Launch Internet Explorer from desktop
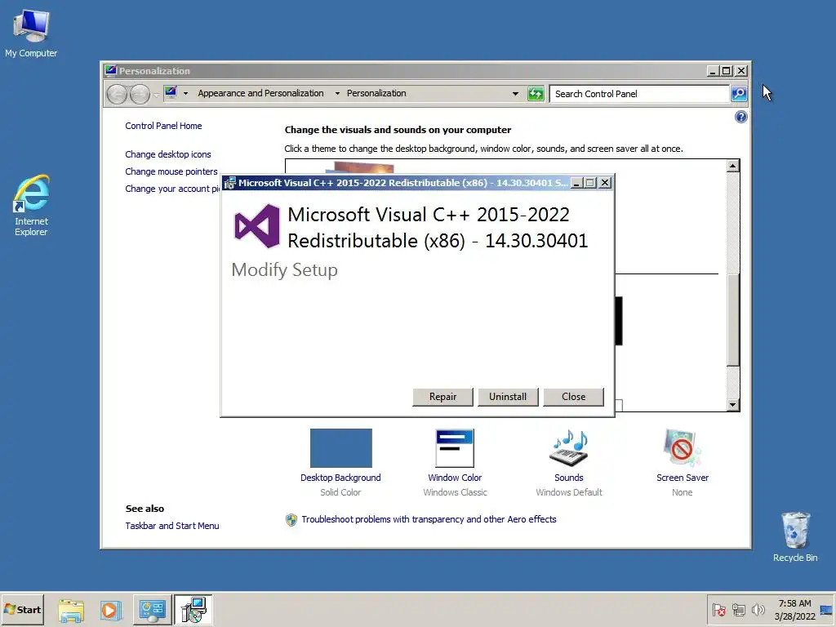 tap(31, 205)
